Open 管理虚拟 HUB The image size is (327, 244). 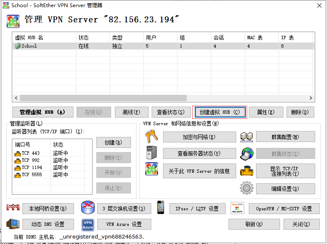(42, 112)
